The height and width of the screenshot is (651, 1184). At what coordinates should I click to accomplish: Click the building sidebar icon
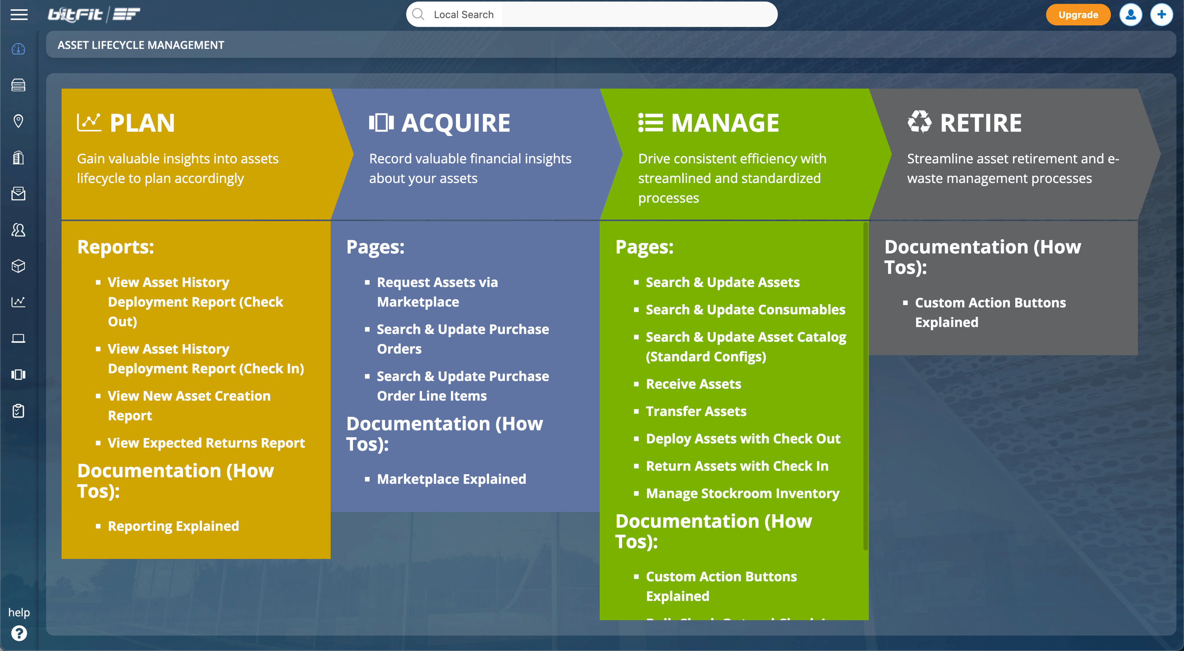tap(19, 158)
